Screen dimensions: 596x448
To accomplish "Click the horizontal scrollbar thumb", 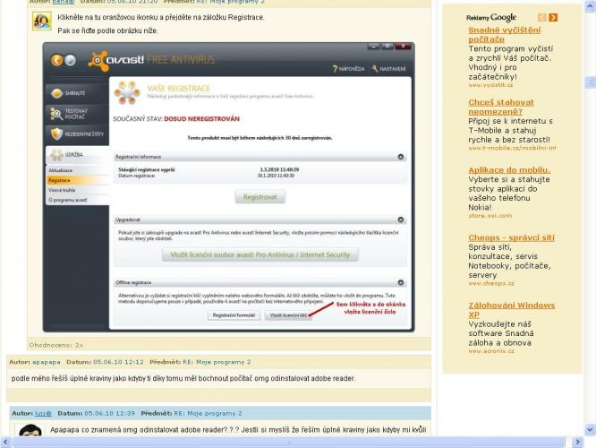I will (289, 442).
